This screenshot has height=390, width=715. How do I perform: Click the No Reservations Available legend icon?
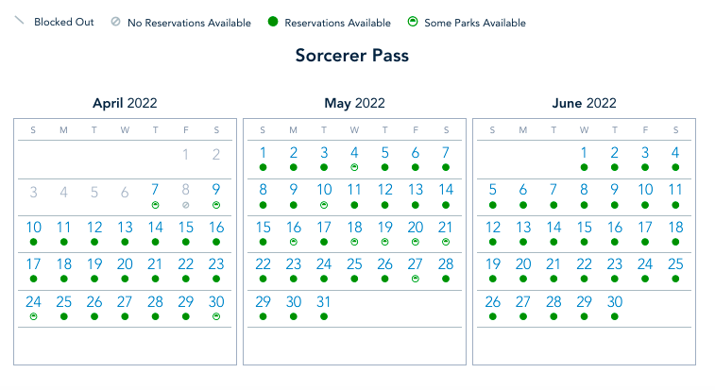[114, 22]
